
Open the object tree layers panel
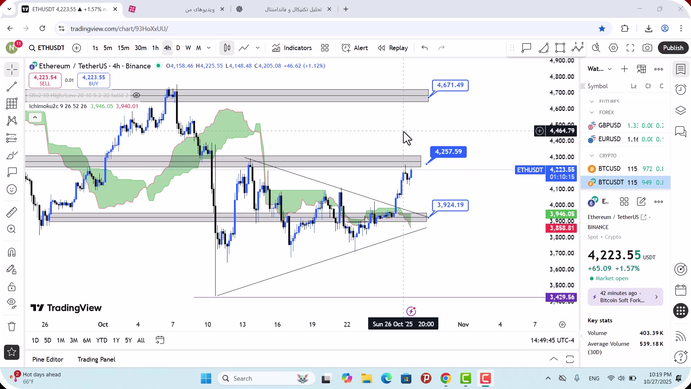tap(681, 110)
